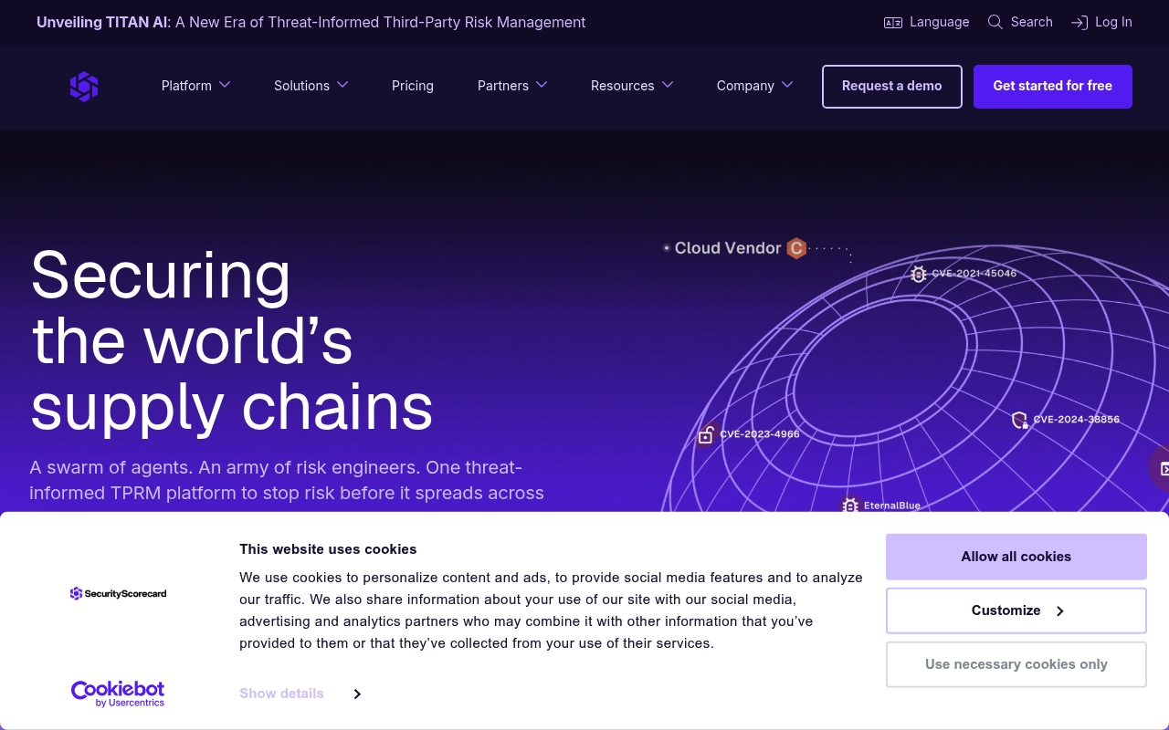
Task: Expand Show details in cookie banner
Action: click(x=300, y=693)
